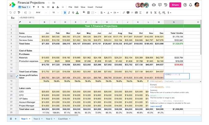This screenshot has height=125, width=209.
Task: Click the pink Share button
Action: click(x=175, y=5)
